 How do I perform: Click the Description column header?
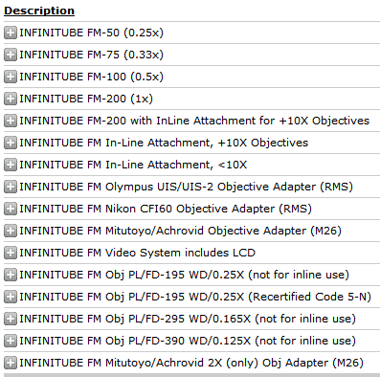tap(39, 11)
